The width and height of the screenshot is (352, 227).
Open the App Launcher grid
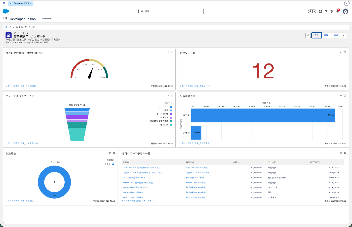(x=5, y=19)
